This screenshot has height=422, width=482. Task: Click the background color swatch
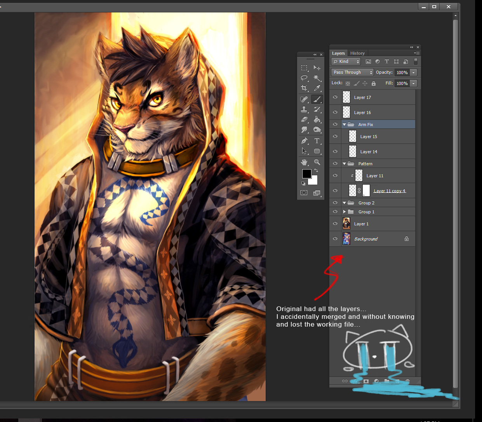(314, 181)
